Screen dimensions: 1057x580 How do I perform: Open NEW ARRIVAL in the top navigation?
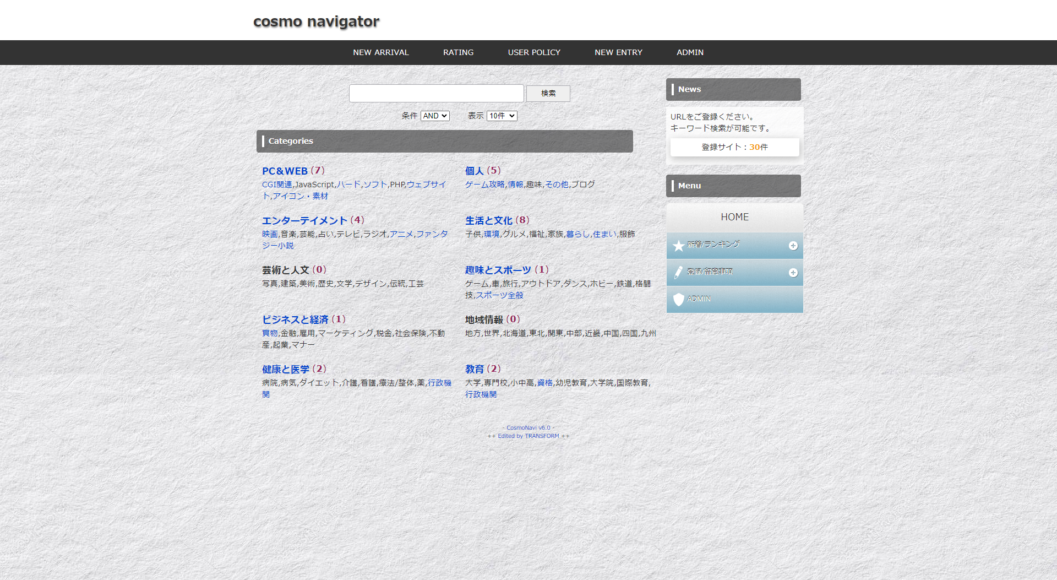point(380,52)
